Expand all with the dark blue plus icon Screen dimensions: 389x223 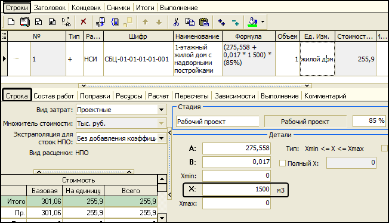pyautogui.click(x=221, y=22)
